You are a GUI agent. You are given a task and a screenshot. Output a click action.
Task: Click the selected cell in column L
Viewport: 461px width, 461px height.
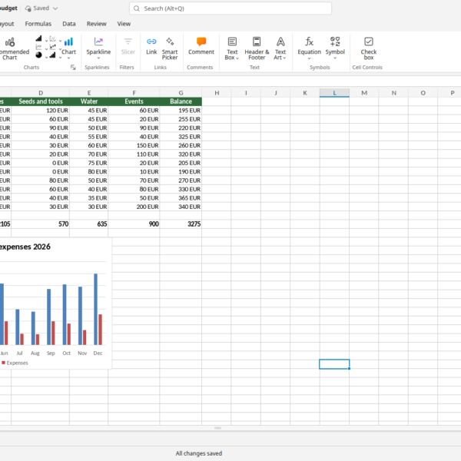334,364
